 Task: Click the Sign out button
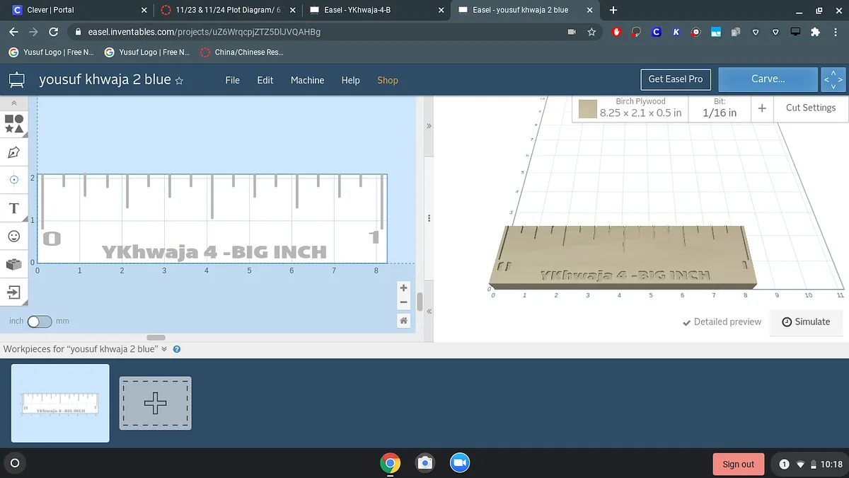pos(739,465)
